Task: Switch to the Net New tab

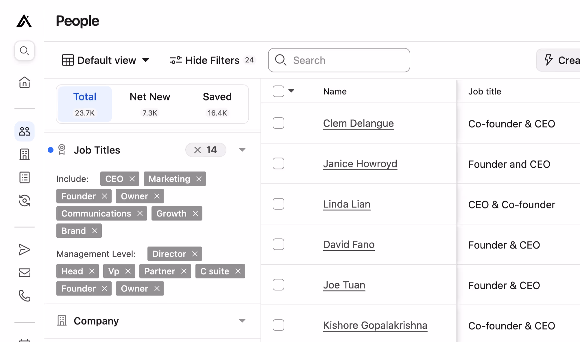Action: pyautogui.click(x=150, y=103)
